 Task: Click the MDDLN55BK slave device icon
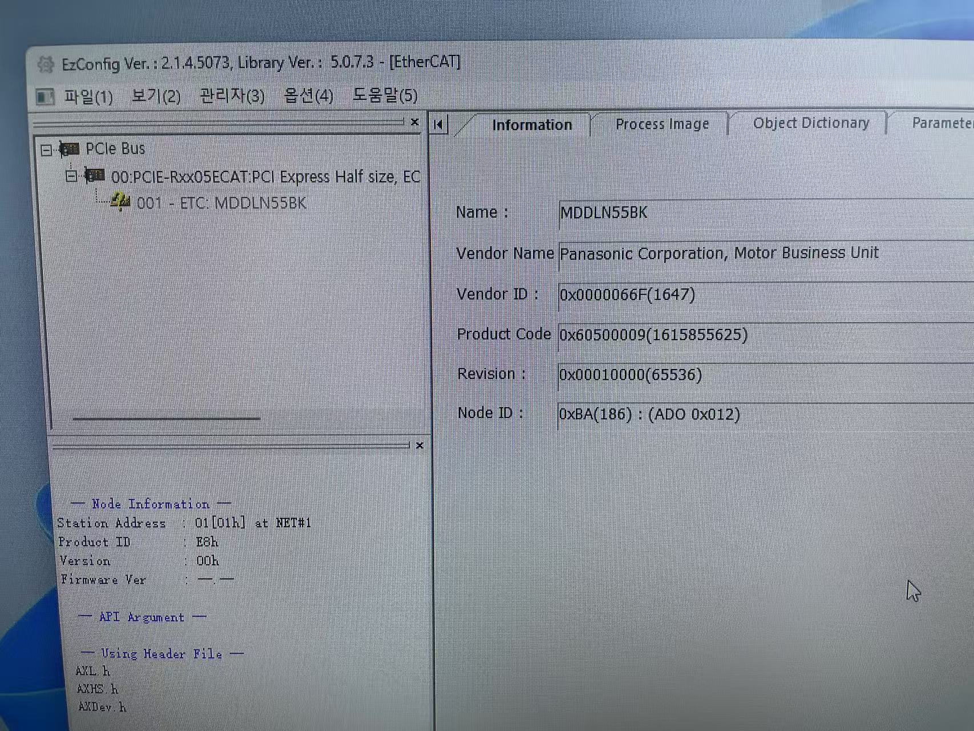120,202
